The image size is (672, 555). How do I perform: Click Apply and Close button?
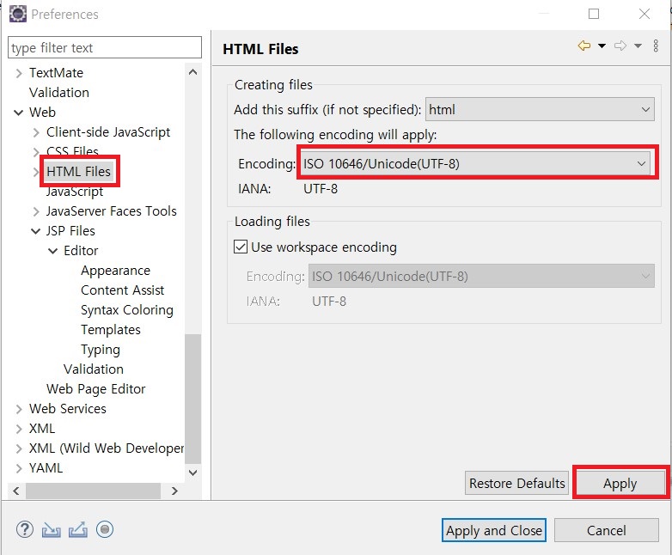coord(494,530)
